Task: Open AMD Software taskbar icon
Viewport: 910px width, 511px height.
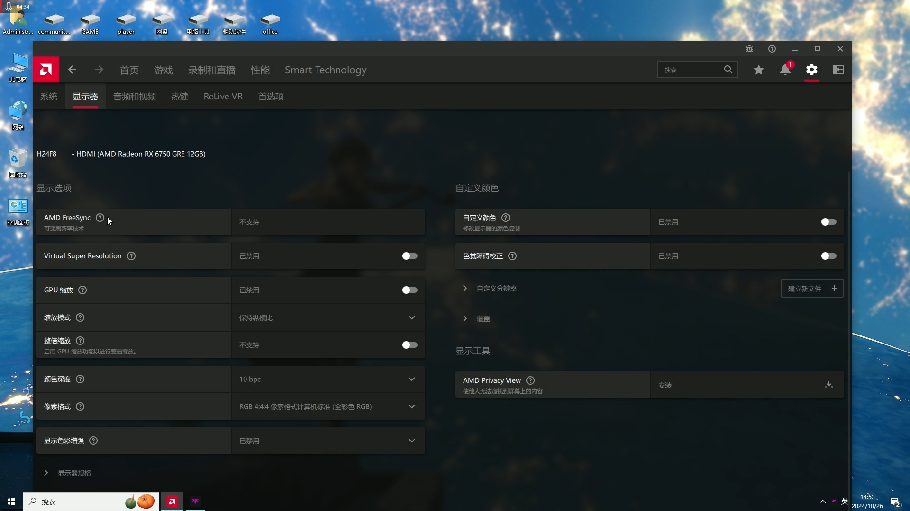Action: 172,502
